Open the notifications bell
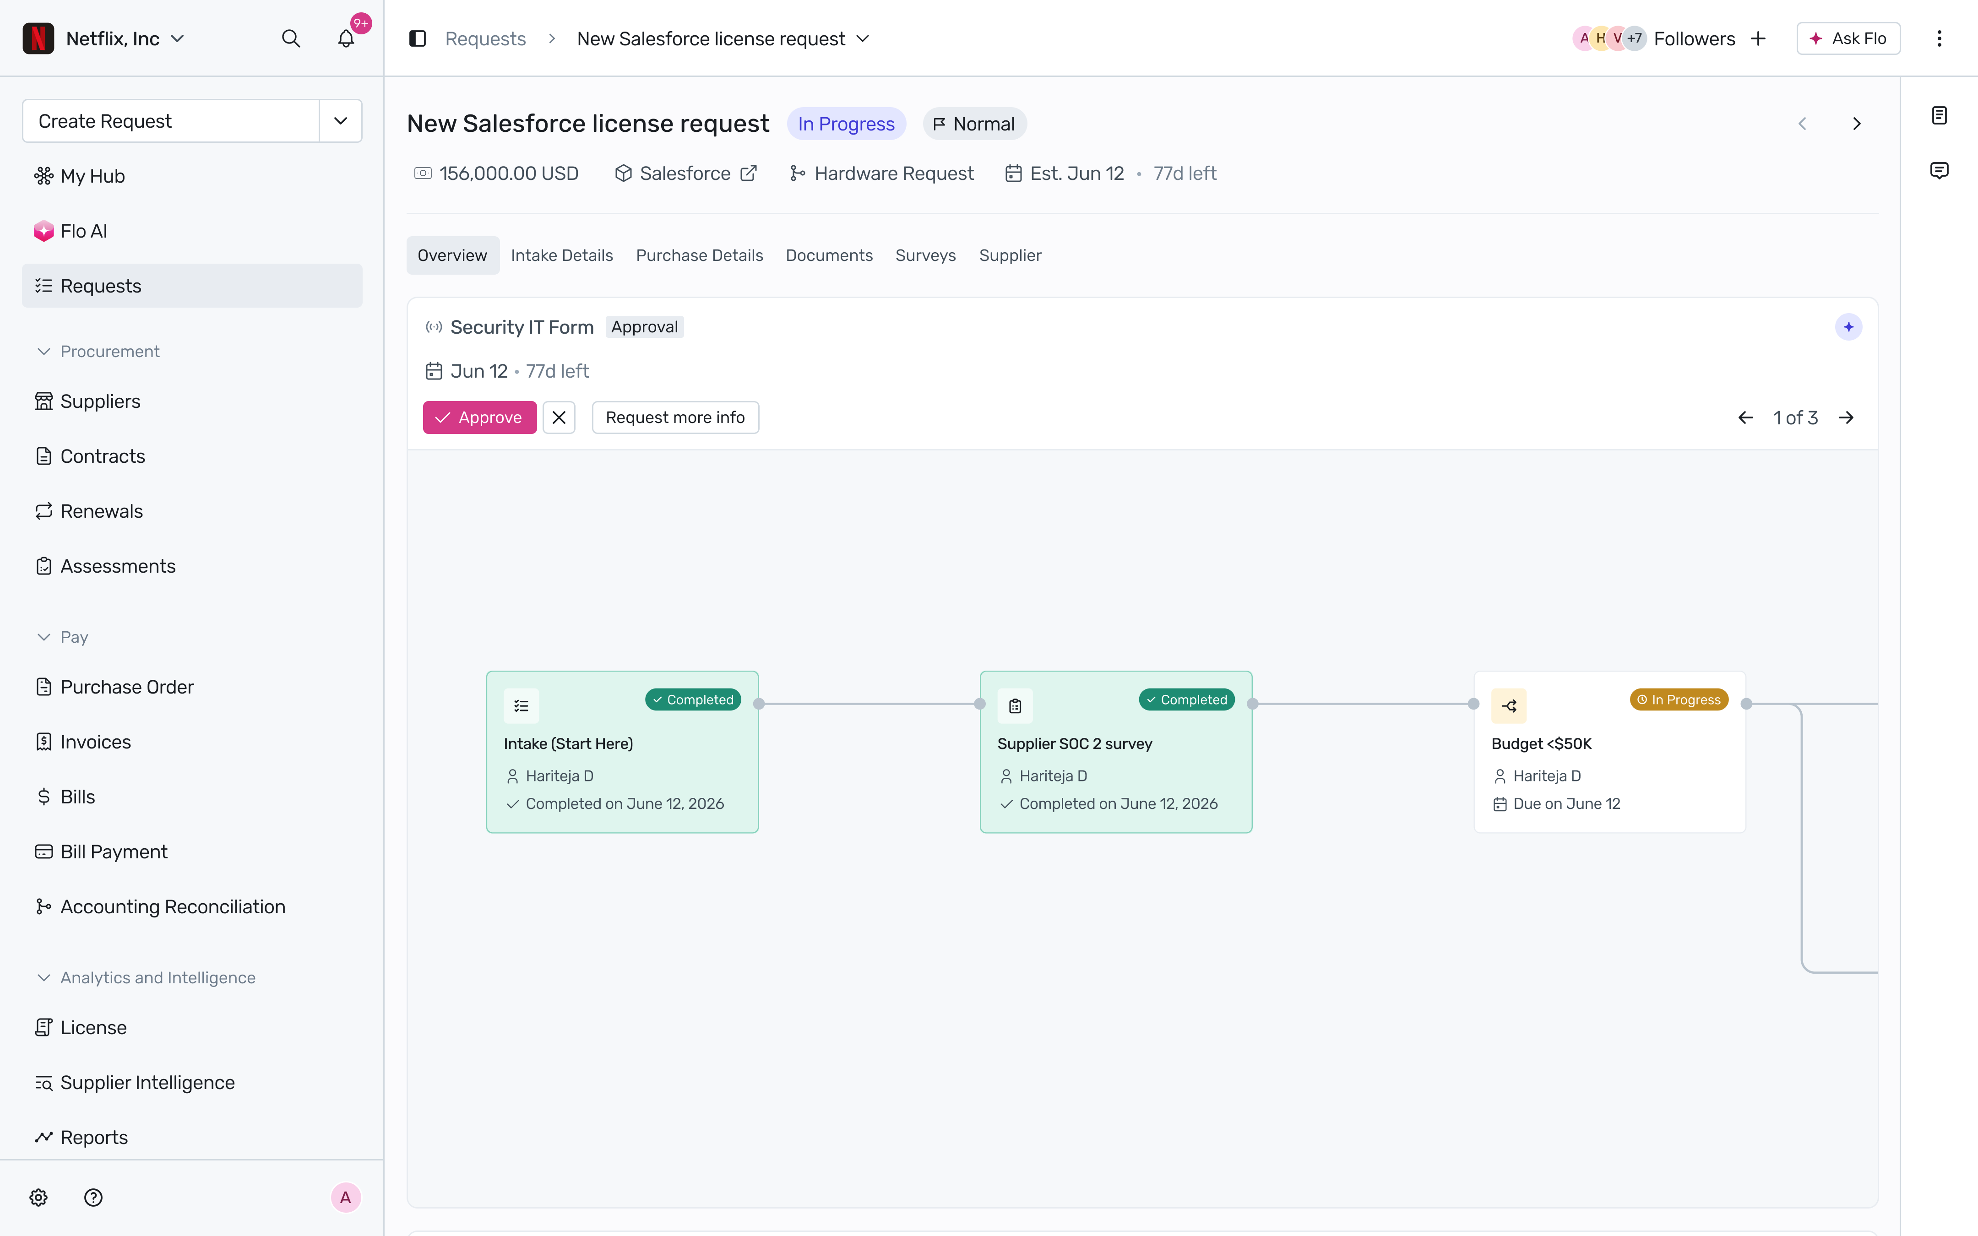Image resolution: width=1978 pixels, height=1236 pixels. 347,38
